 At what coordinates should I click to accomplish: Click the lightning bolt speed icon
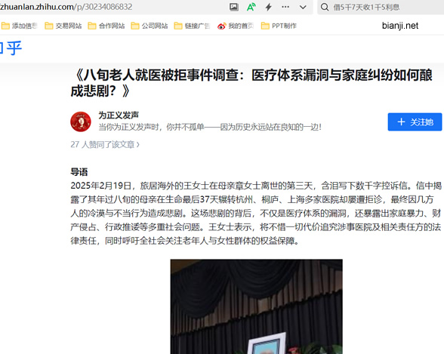coord(269,7)
